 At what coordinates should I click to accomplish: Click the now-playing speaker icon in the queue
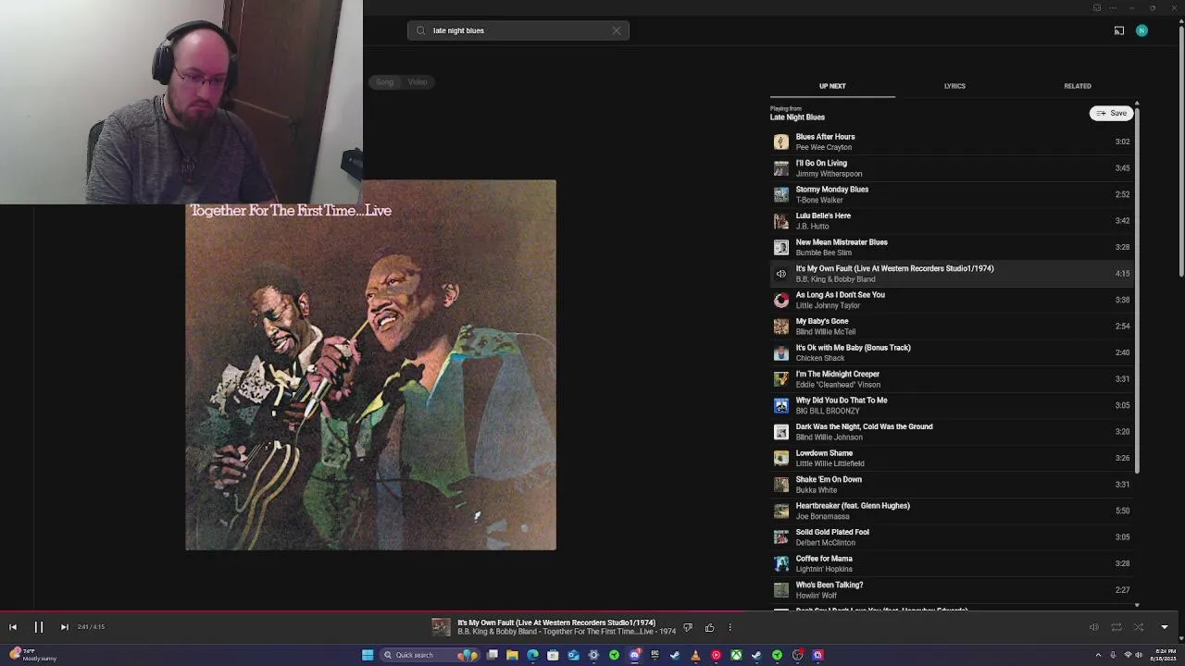tap(781, 274)
